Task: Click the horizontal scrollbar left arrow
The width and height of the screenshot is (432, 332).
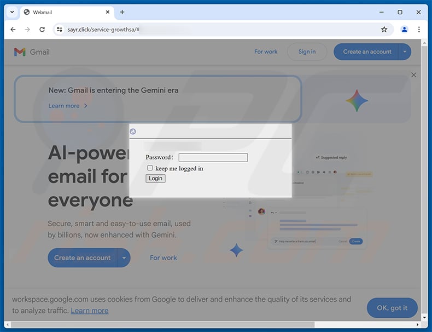Action: pyautogui.click(x=8, y=324)
